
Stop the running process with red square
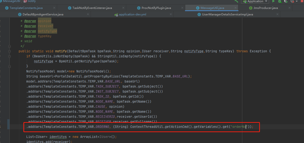(x=303, y=1)
